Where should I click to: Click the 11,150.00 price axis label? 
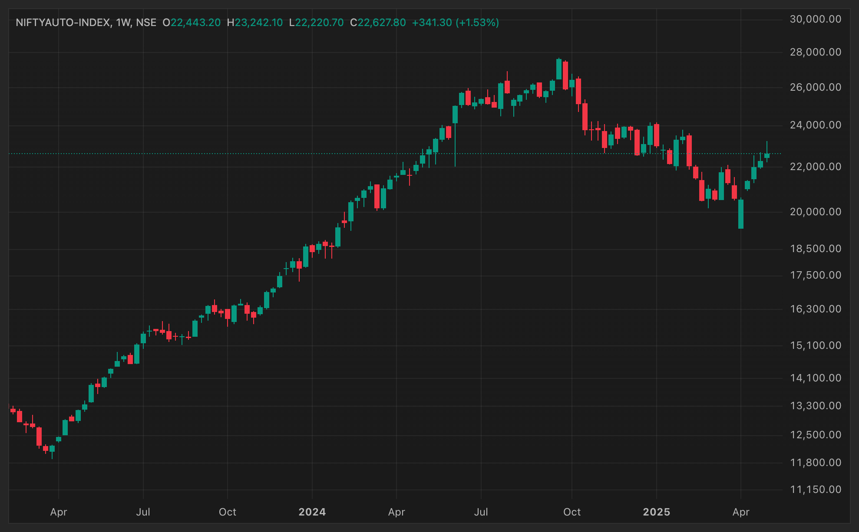coord(816,489)
